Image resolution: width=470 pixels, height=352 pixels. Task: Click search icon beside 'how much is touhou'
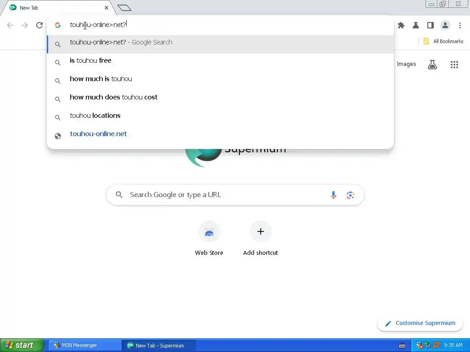pyautogui.click(x=58, y=81)
